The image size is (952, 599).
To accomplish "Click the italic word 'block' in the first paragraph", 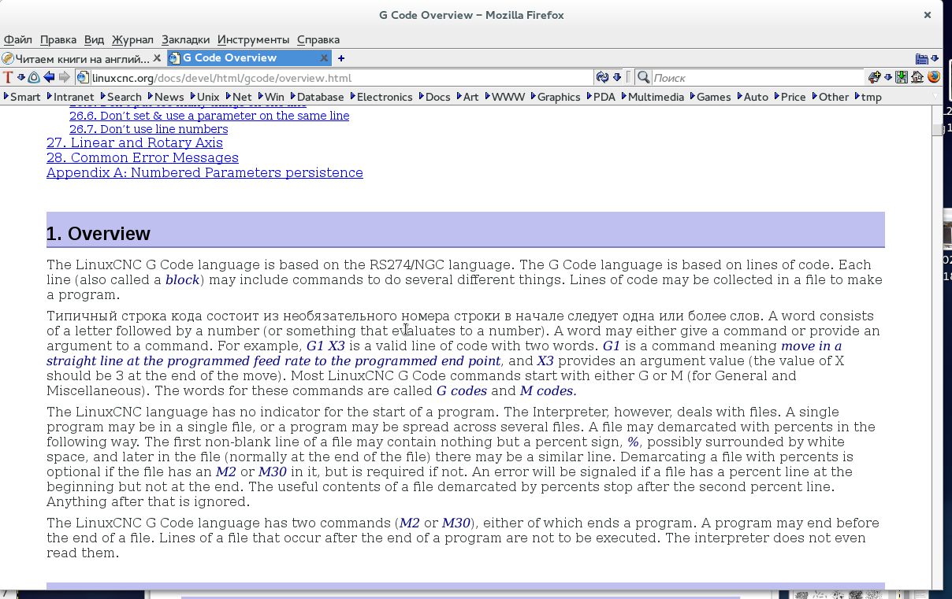I will click(182, 279).
